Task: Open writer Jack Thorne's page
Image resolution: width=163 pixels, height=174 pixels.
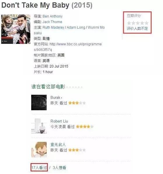Action: click(52, 22)
